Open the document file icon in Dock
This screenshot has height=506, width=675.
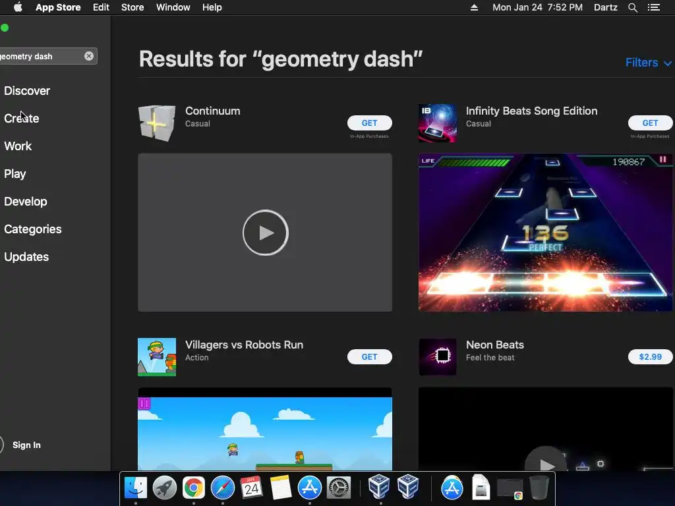[481, 487]
